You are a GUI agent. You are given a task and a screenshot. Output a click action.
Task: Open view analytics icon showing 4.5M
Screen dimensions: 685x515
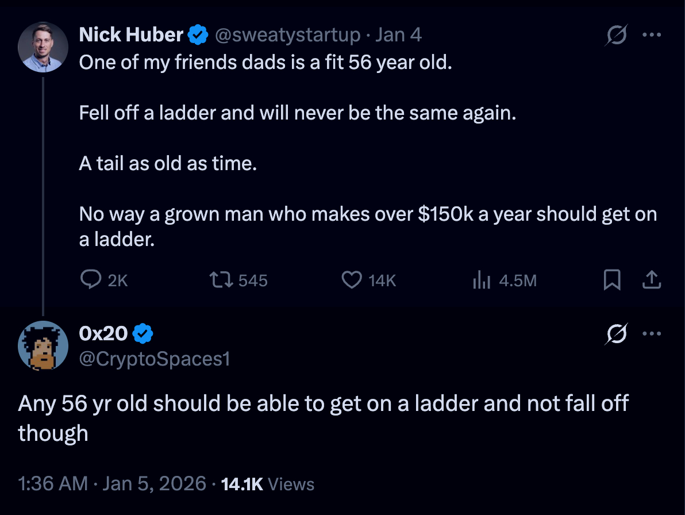click(x=480, y=280)
